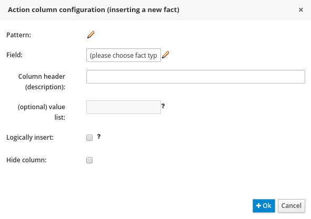This screenshot has height=219, width=311.
Task: Click the 'Hide column:' label text
Action: tap(26, 160)
